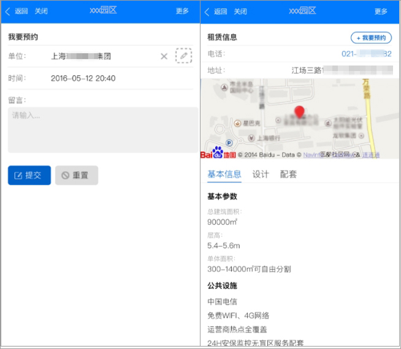
Task: Open 更多 menu on left screen
Action: pyautogui.click(x=182, y=11)
